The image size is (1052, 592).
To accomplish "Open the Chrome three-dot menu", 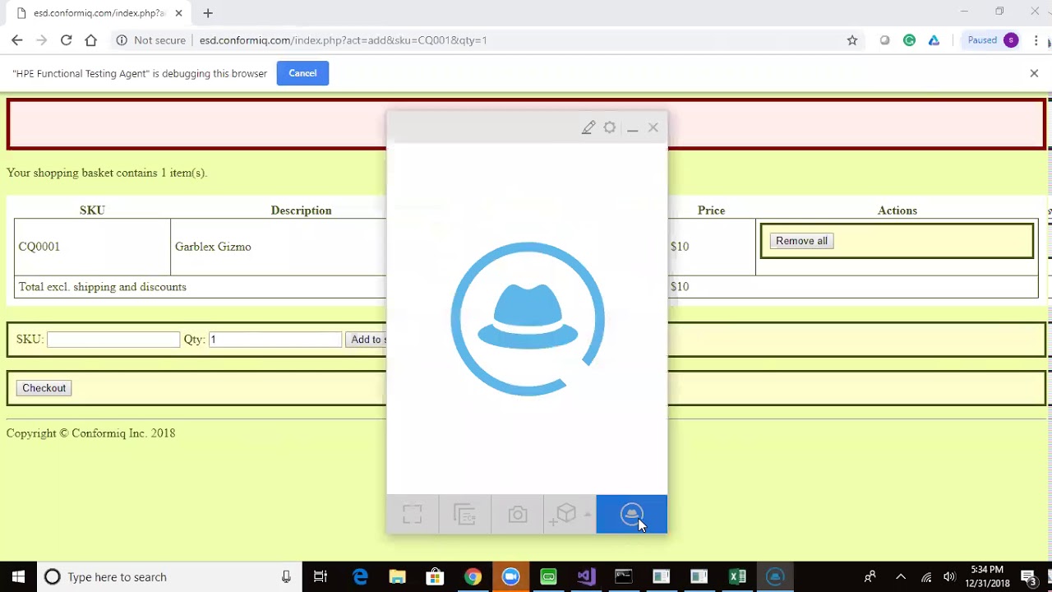I will 1036,40.
